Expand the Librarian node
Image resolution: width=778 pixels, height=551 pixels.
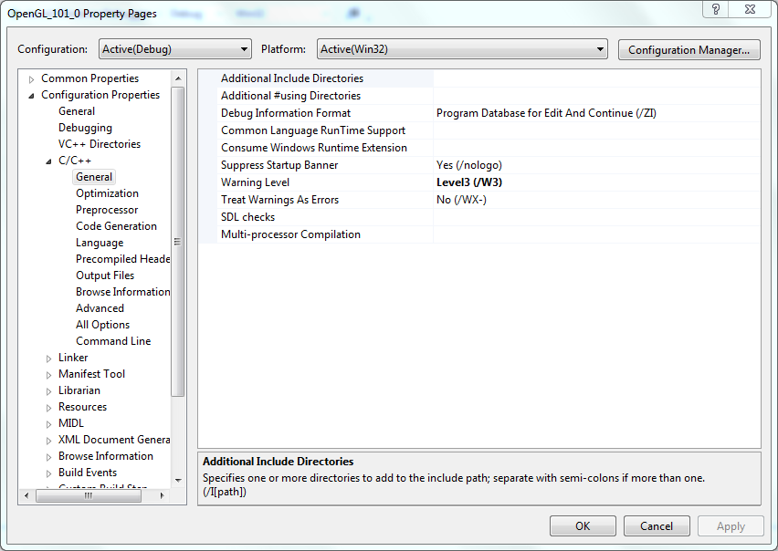click(x=48, y=391)
